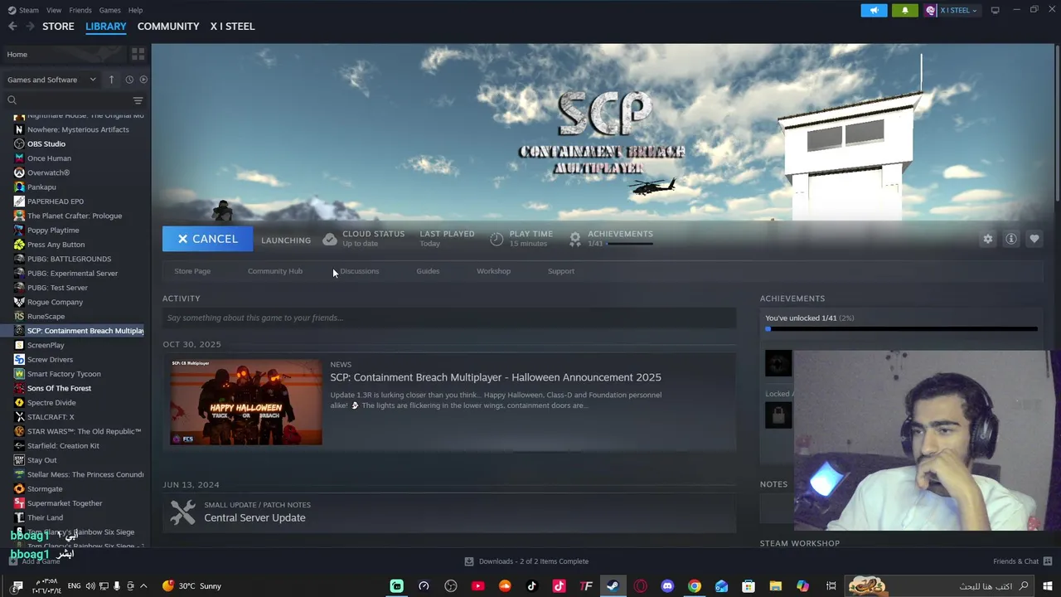Select Overwatch in library list

click(x=48, y=172)
